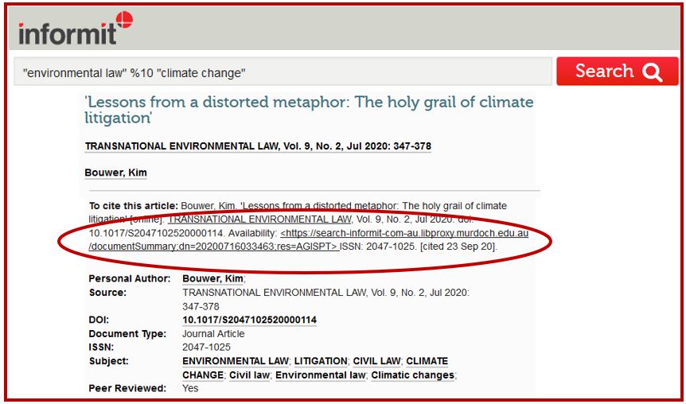This screenshot has height=404, width=686.
Task: Select author Bouwer, Kim below the journal heading
Action: 115,173
